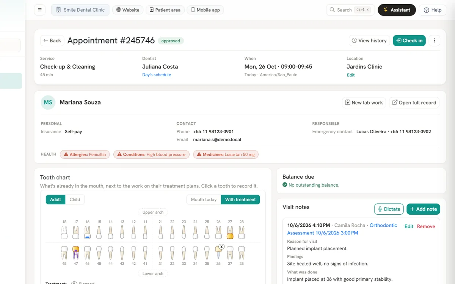The width and height of the screenshot is (455, 284).
Task: Open the Mobile app tab
Action: [205, 10]
